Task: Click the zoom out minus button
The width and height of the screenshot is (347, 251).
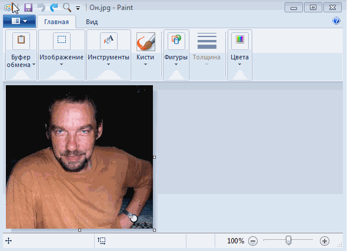Action: [x=253, y=241]
